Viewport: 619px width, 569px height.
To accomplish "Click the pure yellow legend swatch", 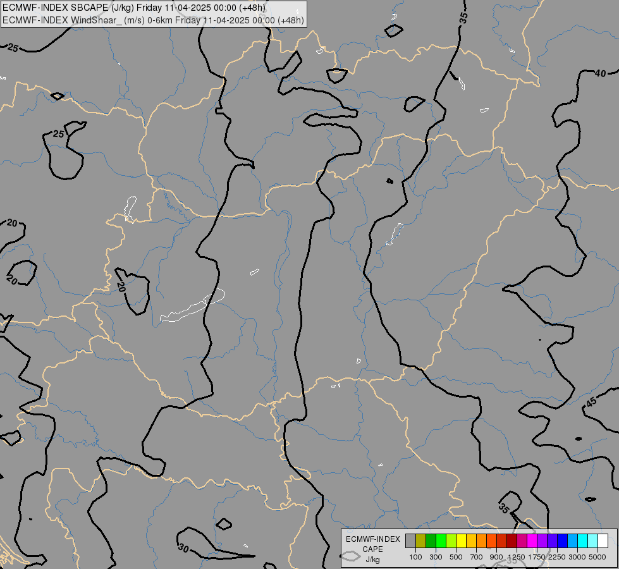I will (462, 541).
